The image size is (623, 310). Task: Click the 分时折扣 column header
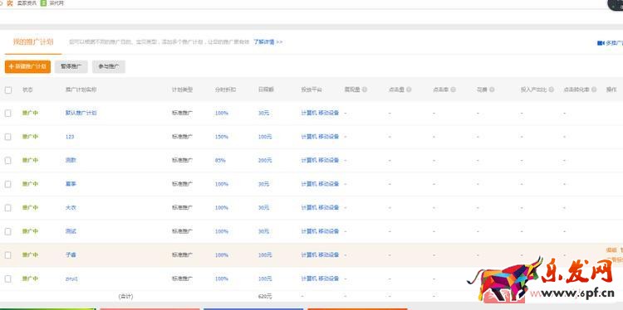(x=225, y=90)
